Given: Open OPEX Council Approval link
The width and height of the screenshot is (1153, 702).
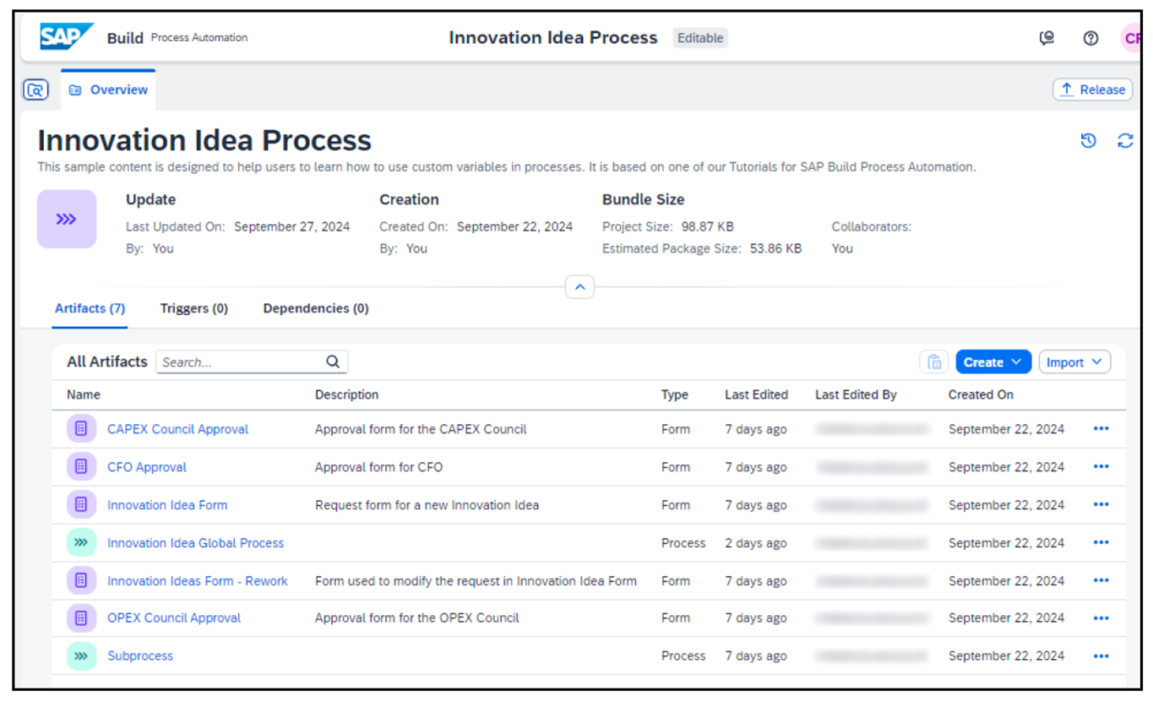Looking at the screenshot, I should click(174, 618).
